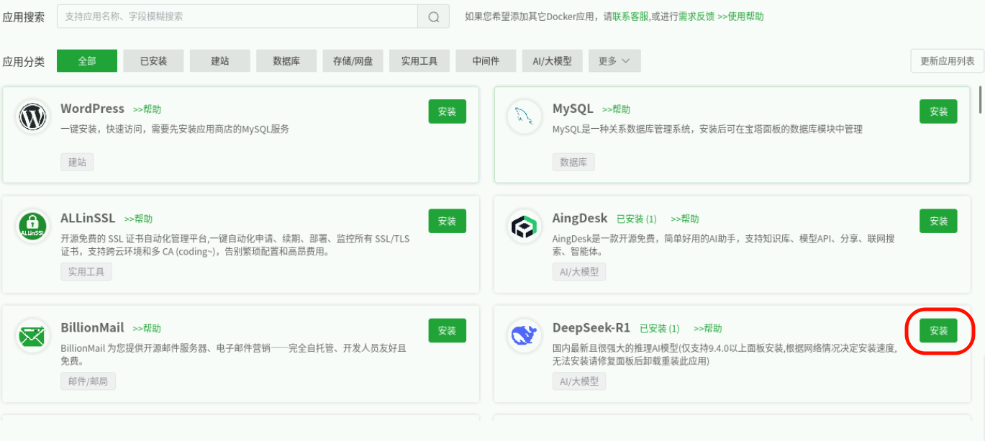Install the BillionMail application
Viewport: 985px width, 441px height.
[448, 330]
